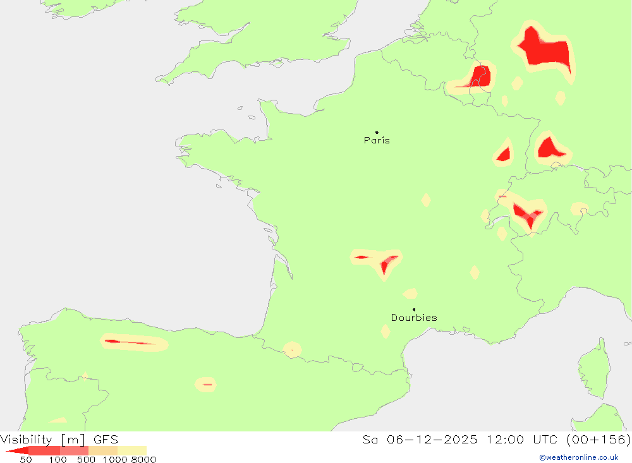Click the legend value 100
The image size is (632, 463).
(x=58, y=459)
